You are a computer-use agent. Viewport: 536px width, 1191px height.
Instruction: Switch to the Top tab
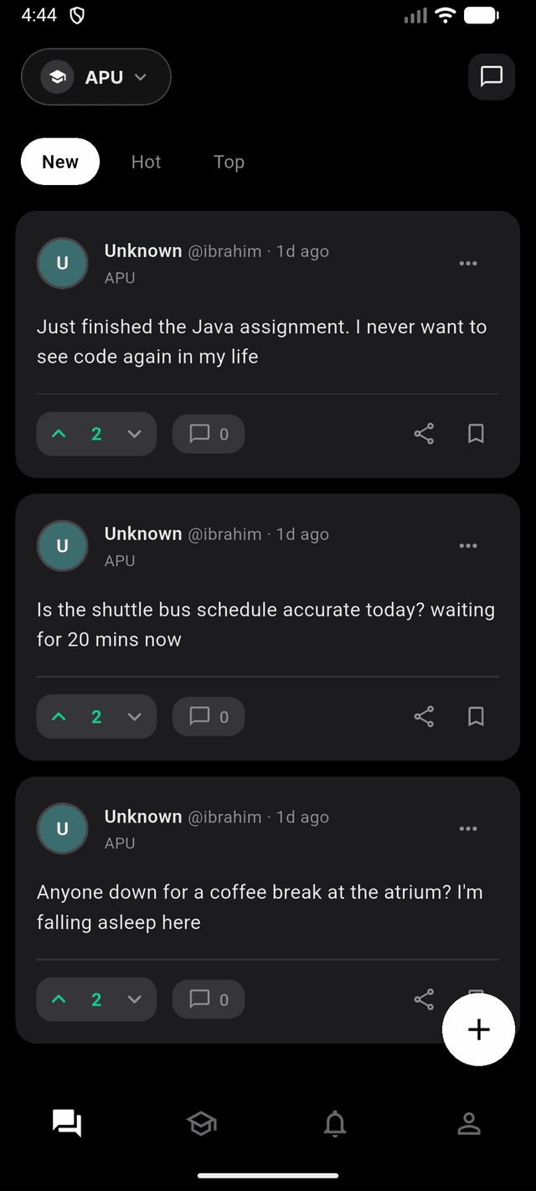pos(229,162)
